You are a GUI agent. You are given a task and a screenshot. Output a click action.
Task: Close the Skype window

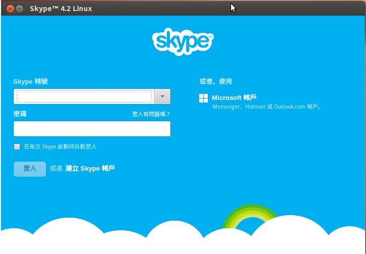pyautogui.click(x=10, y=9)
